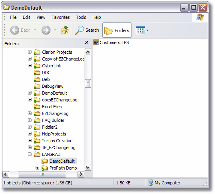Click the Deb folder icon
Screen dimensions: 215x194
point(37,79)
